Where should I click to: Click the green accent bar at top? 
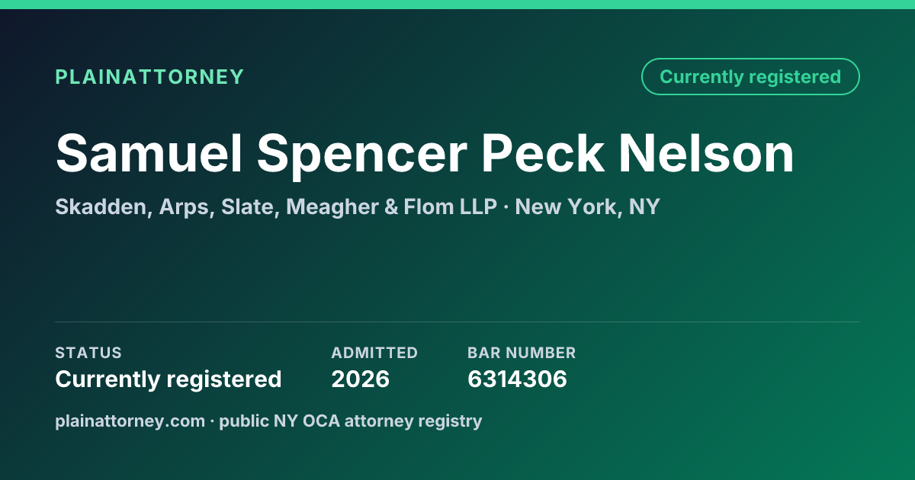457,5
